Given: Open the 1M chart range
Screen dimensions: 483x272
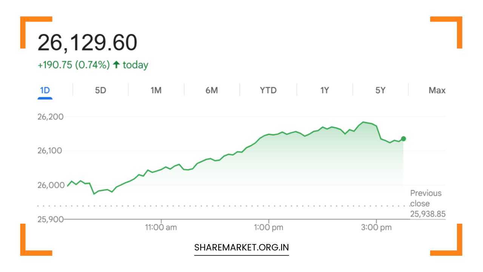Looking at the screenshot, I should pyautogui.click(x=156, y=90).
